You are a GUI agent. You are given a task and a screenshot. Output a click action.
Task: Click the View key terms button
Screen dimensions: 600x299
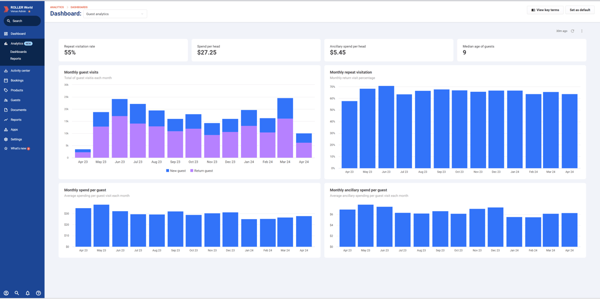(545, 9)
